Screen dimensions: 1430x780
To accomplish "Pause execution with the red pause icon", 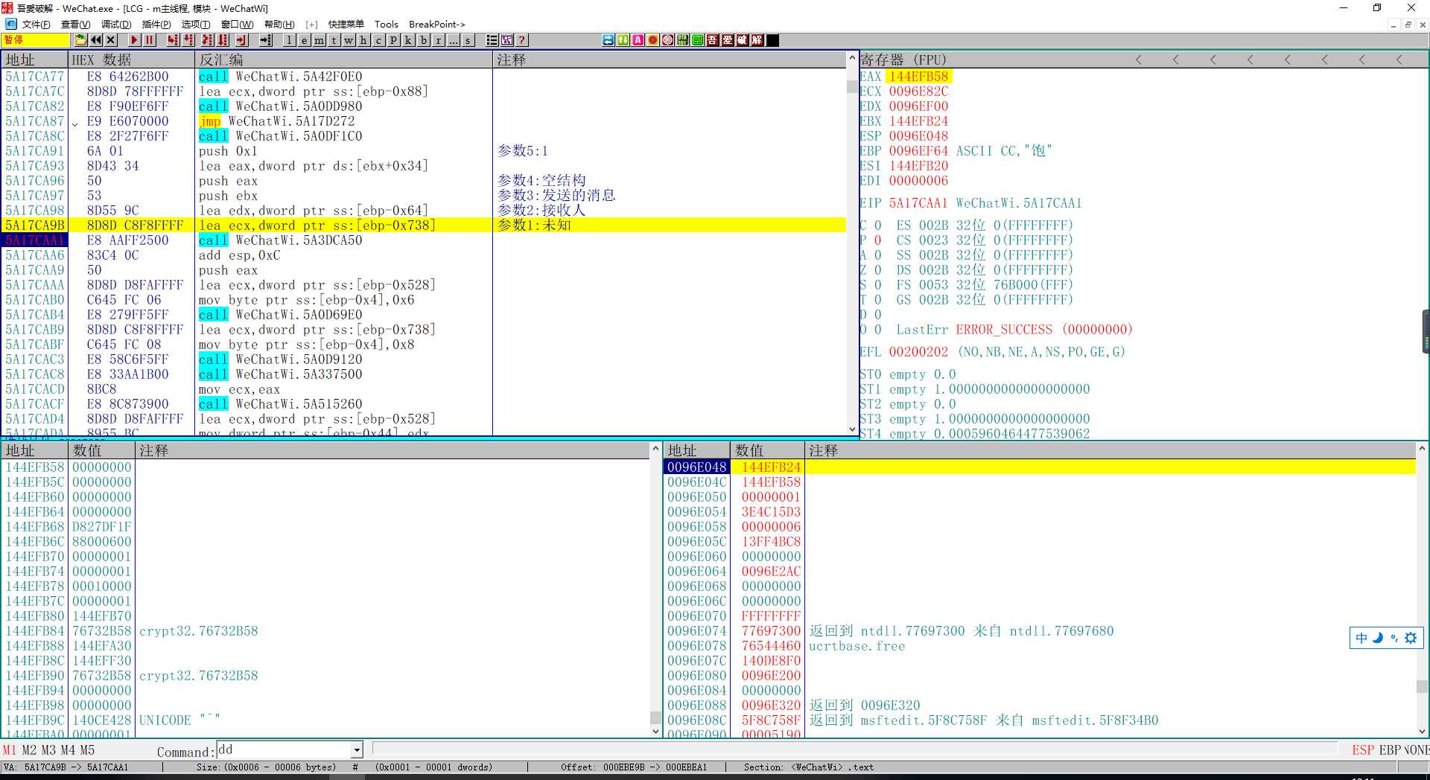I will (150, 40).
